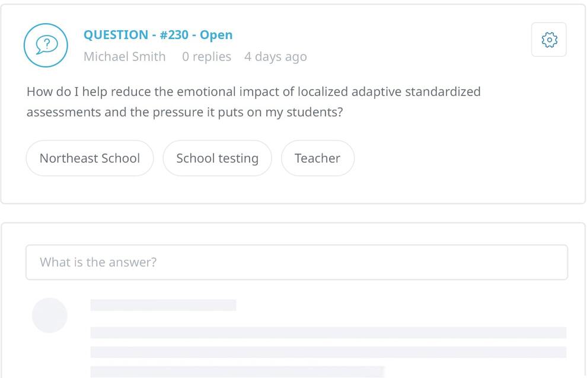Select the Teacher tag
This screenshot has width=587, height=378.
click(x=317, y=158)
